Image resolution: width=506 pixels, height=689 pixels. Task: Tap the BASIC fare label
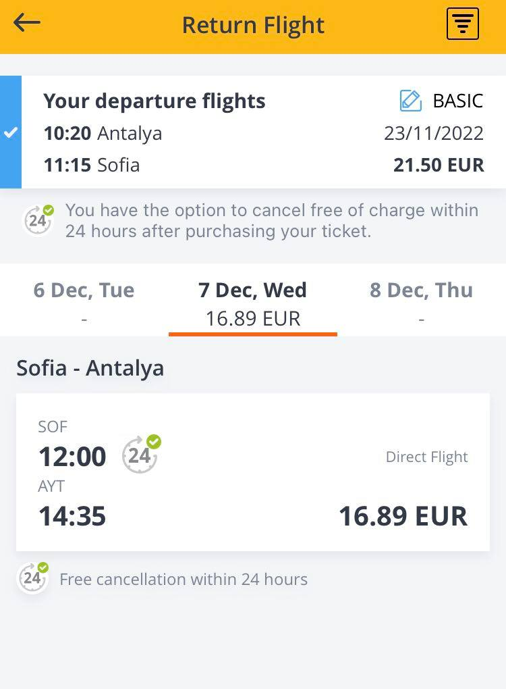click(x=458, y=101)
